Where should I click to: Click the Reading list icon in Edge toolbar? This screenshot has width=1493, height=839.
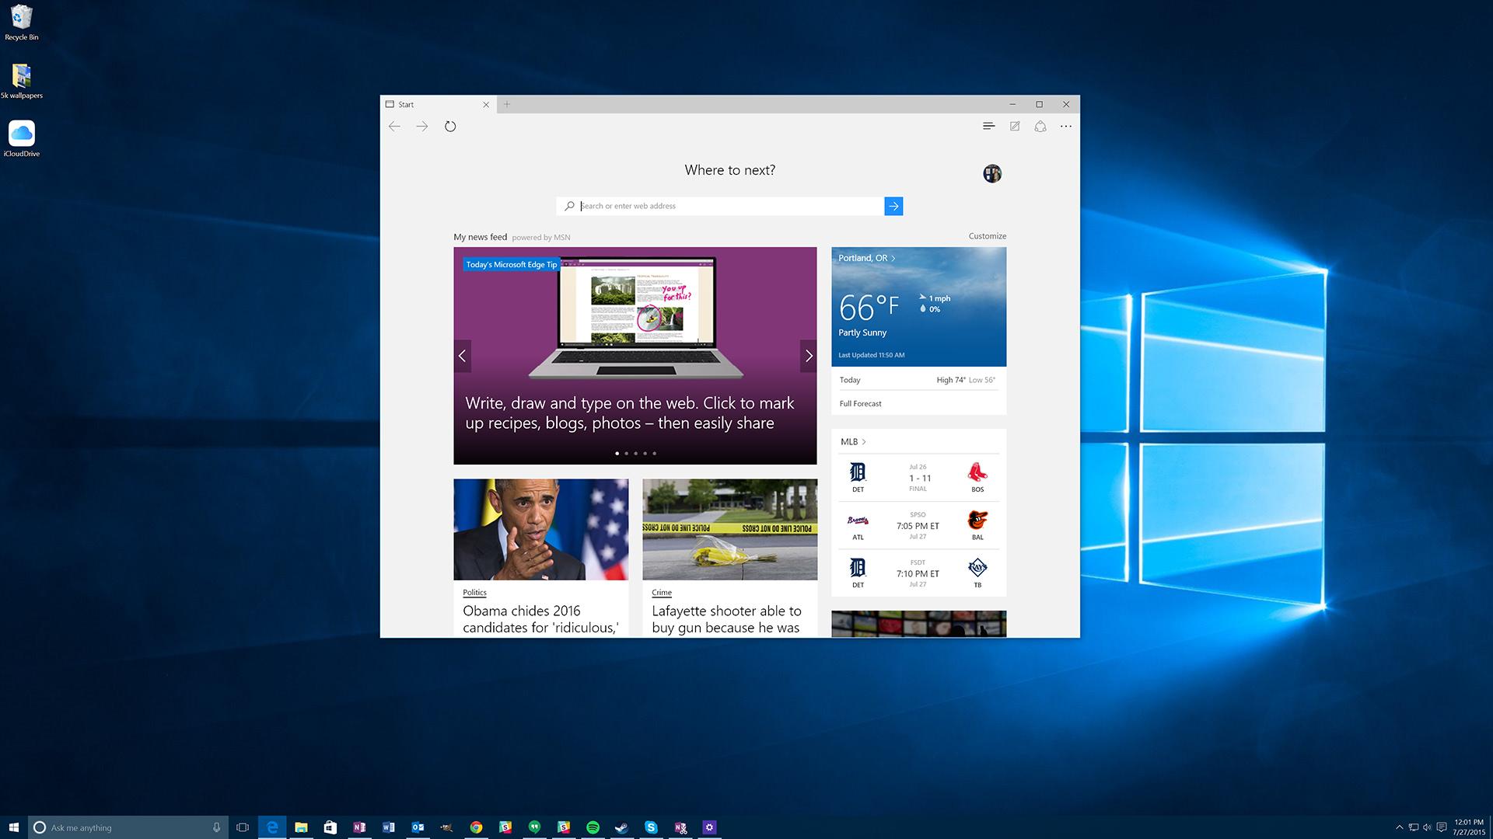988,125
